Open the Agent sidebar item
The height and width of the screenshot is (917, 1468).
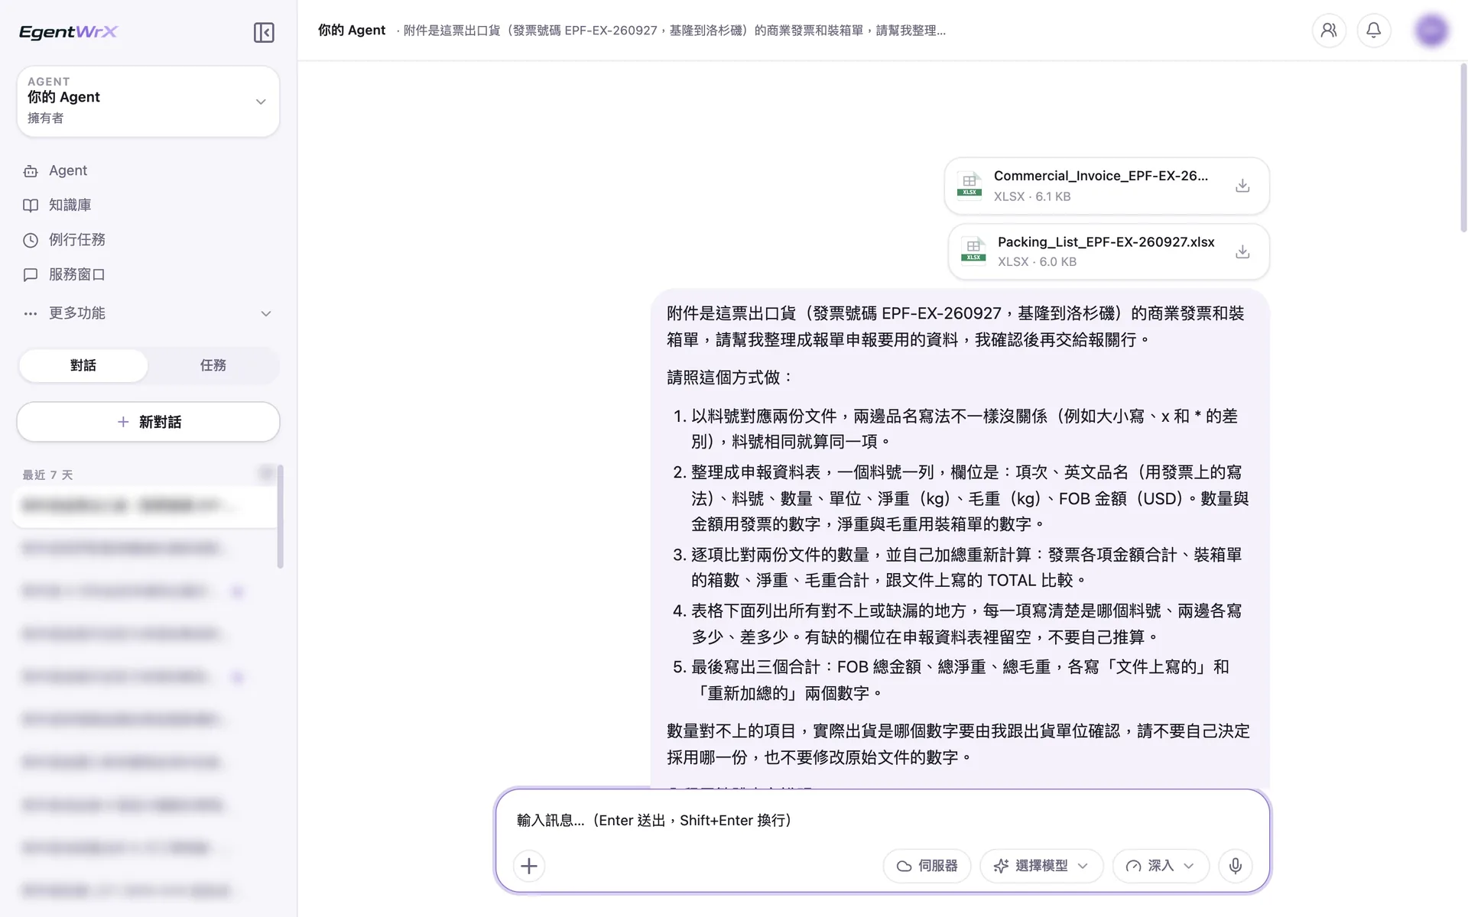click(148, 170)
